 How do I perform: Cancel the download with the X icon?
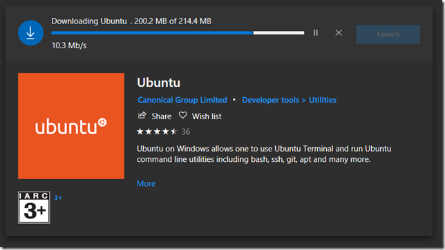(339, 33)
